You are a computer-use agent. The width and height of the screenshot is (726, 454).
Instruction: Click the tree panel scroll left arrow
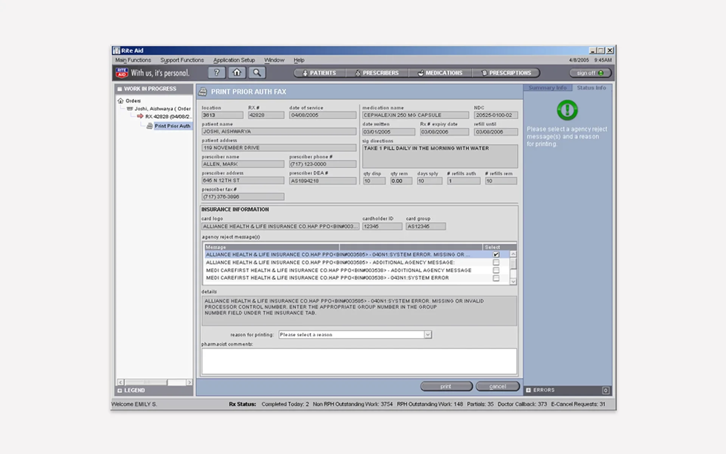[121, 382]
